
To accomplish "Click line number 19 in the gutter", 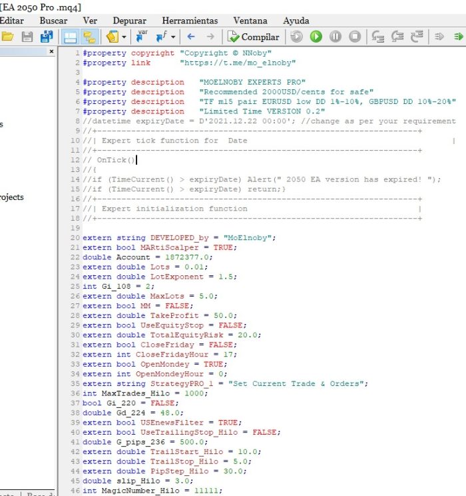I will click(x=75, y=228).
